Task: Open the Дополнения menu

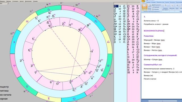Action: [x=28, y=1]
